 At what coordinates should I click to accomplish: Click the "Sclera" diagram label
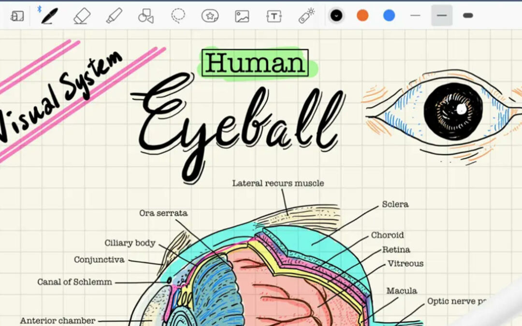tap(395, 204)
